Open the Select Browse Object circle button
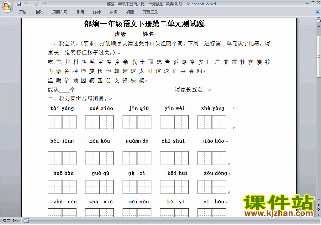 [x=318, y=209]
